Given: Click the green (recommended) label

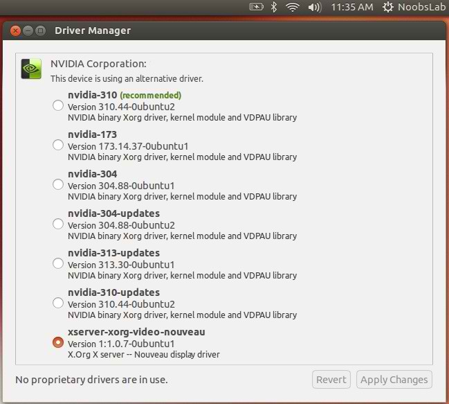Looking at the screenshot, I should tap(151, 95).
